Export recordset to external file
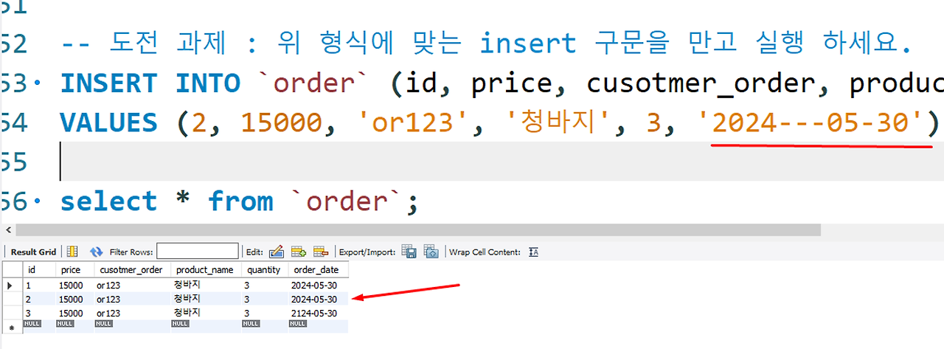The width and height of the screenshot is (944, 349). click(x=409, y=252)
